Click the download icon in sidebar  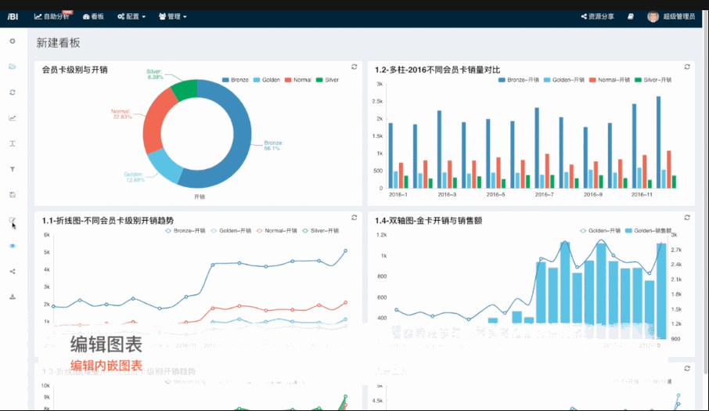[13, 297]
